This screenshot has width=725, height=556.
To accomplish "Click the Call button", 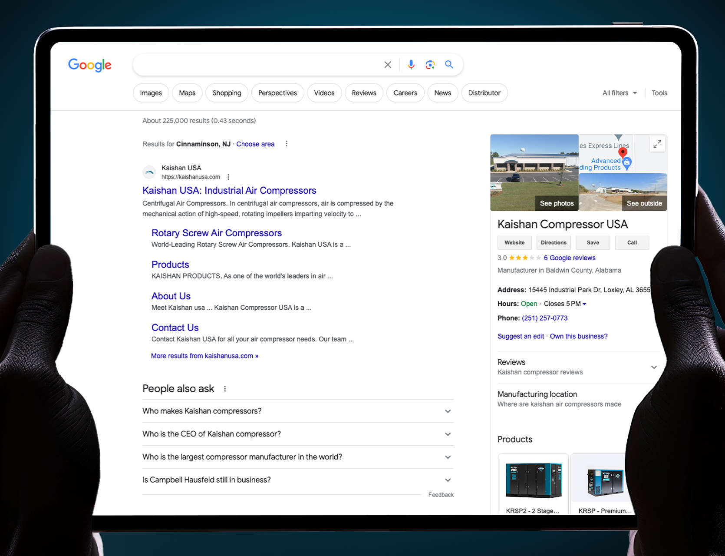I will click(632, 243).
